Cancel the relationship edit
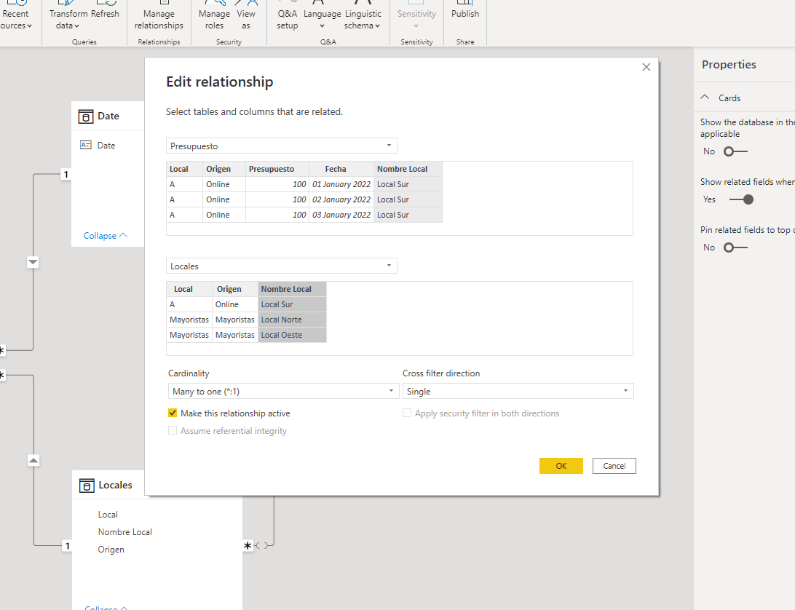Viewport: 795px width, 610px height. pyautogui.click(x=614, y=465)
